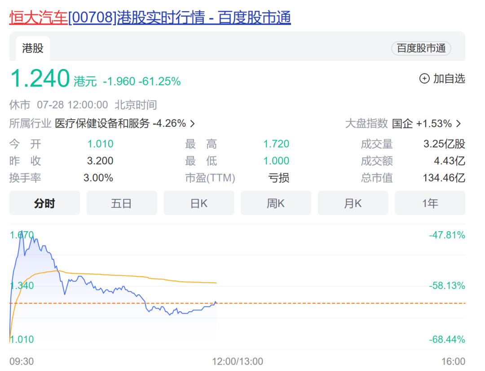Click the chart axis label -68.44%
Screen dimensions: 485x371
coord(447,340)
